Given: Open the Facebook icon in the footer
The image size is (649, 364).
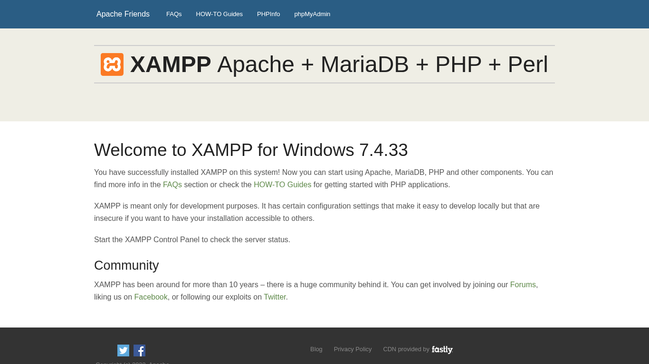Looking at the screenshot, I should tap(140, 351).
